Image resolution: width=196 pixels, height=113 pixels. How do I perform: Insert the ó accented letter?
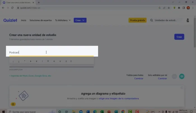point(54,61)
